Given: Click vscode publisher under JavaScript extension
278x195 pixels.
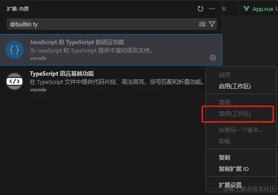Looking at the screenshot, I should coord(38,58).
